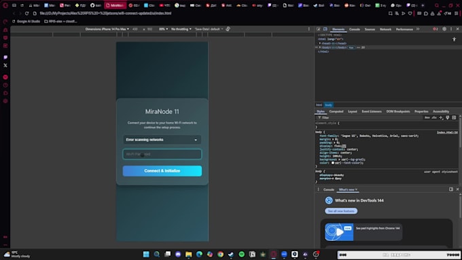The width and height of the screenshot is (462, 260).
Task: Open the Accessibility sub-tab
Action: (x=441, y=111)
